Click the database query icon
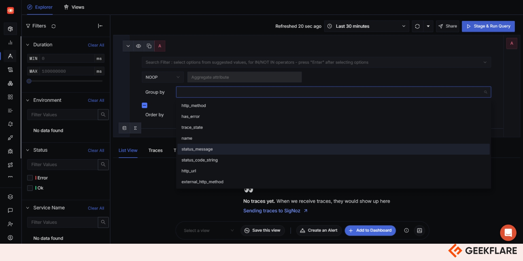Viewport: 523px width, 261px height. [125, 128]
